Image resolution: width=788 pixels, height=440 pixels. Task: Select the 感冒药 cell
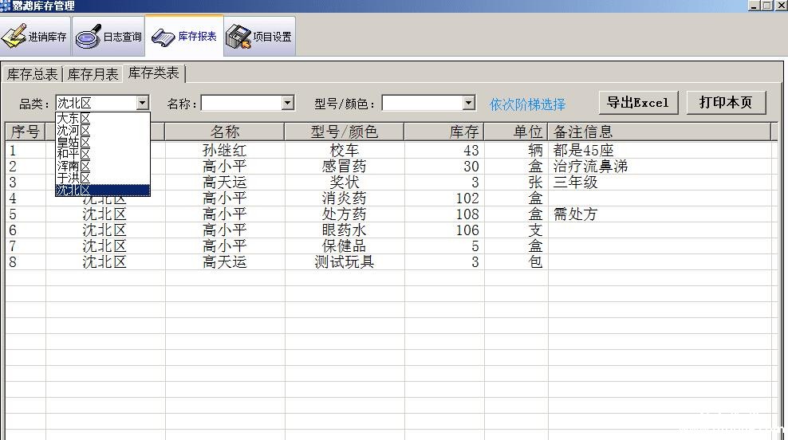345,167
